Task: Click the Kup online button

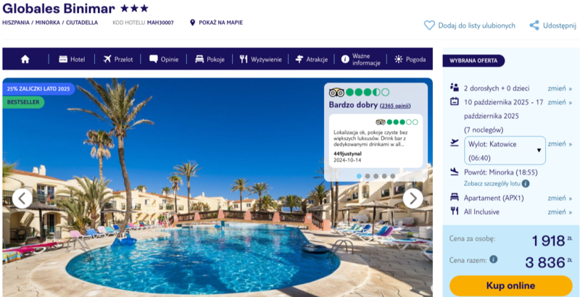Action: pyautogui.click(x=511, y=285)
